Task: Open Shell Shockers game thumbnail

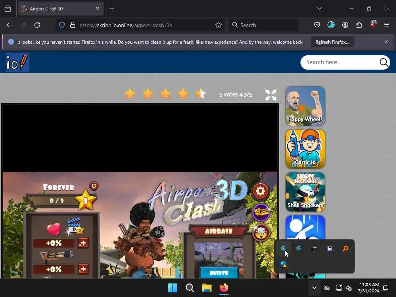Action: point(305,192)
